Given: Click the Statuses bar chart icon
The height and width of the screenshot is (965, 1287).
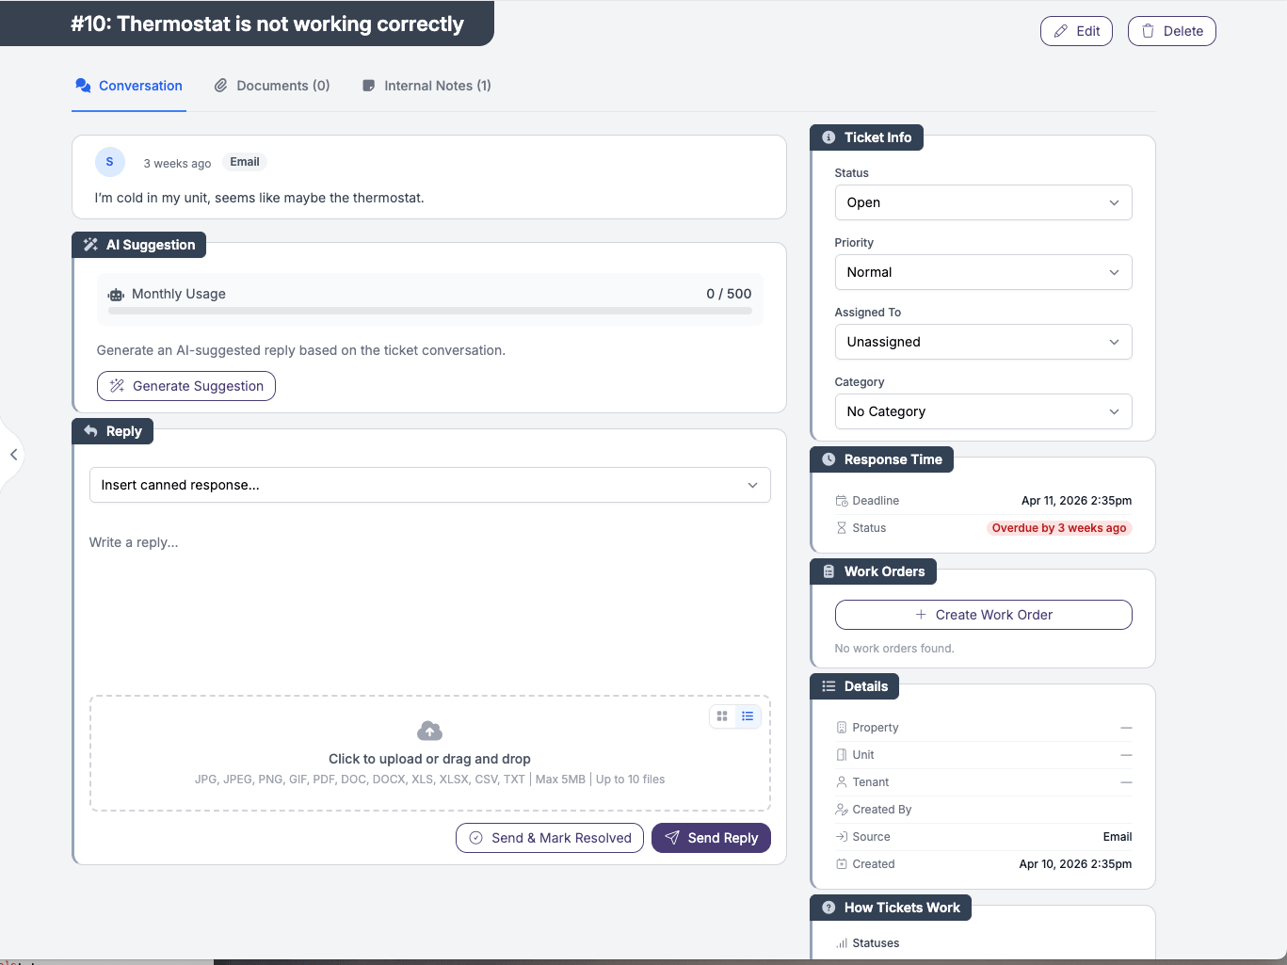Looking at the screenshot, I should 842,943.
